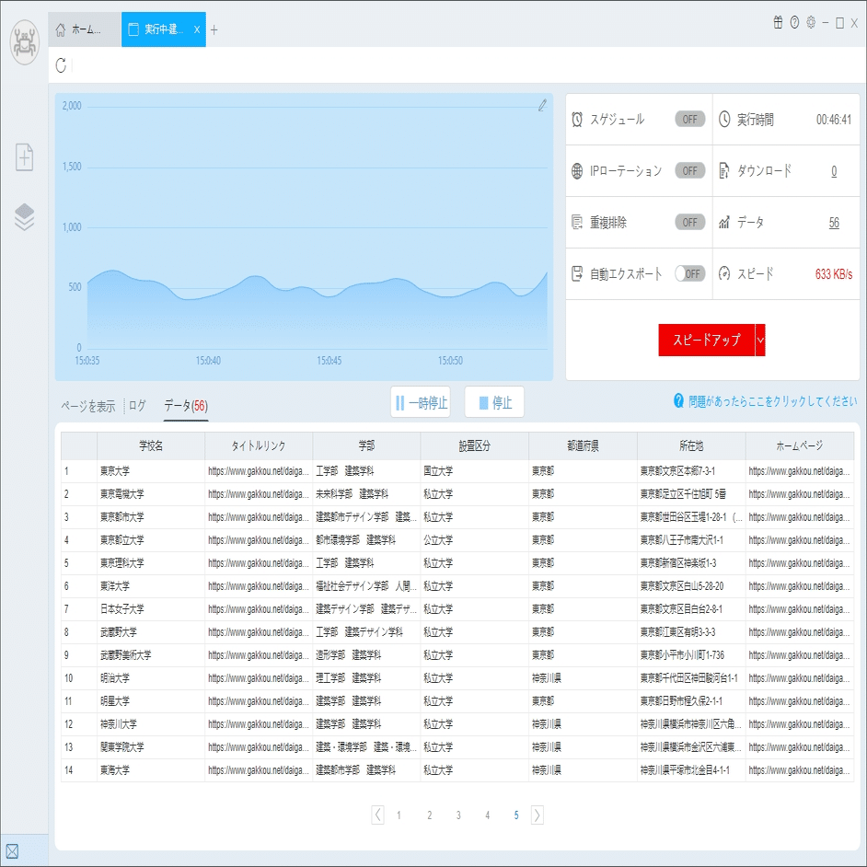Expand the スピードアップ dropdown arrow
This screenshot has width=867, height=867.
point(760,340)
